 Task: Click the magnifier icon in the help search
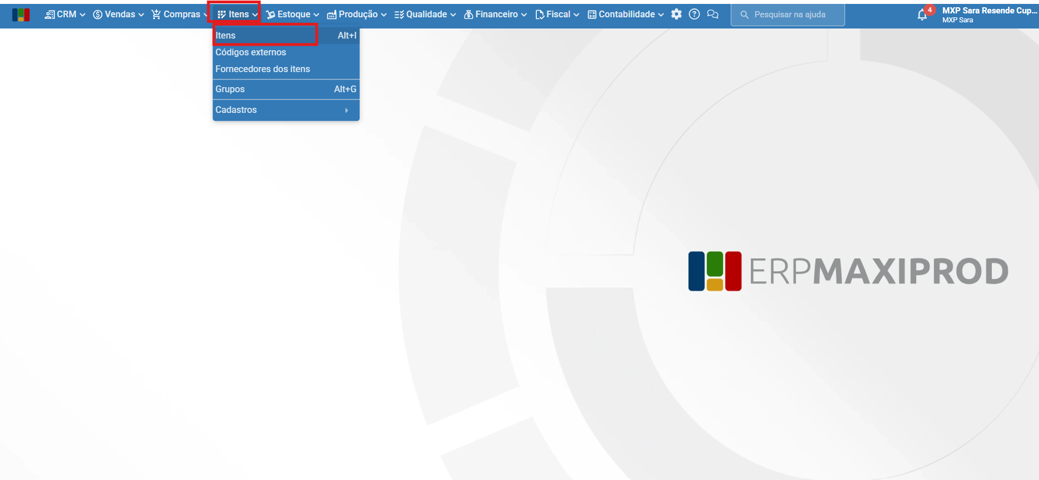pyautogui.click(x=745, y=15)
